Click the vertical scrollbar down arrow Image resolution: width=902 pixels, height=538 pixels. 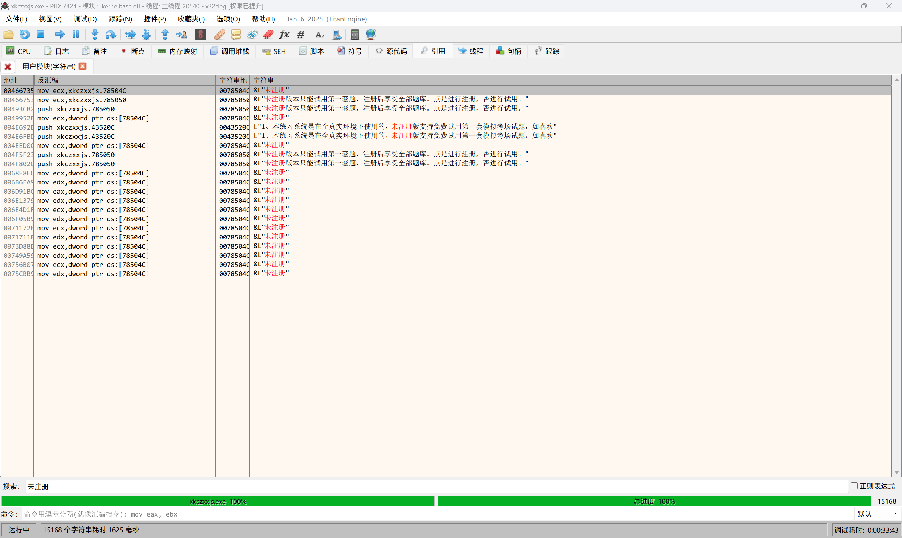[897, 472]
